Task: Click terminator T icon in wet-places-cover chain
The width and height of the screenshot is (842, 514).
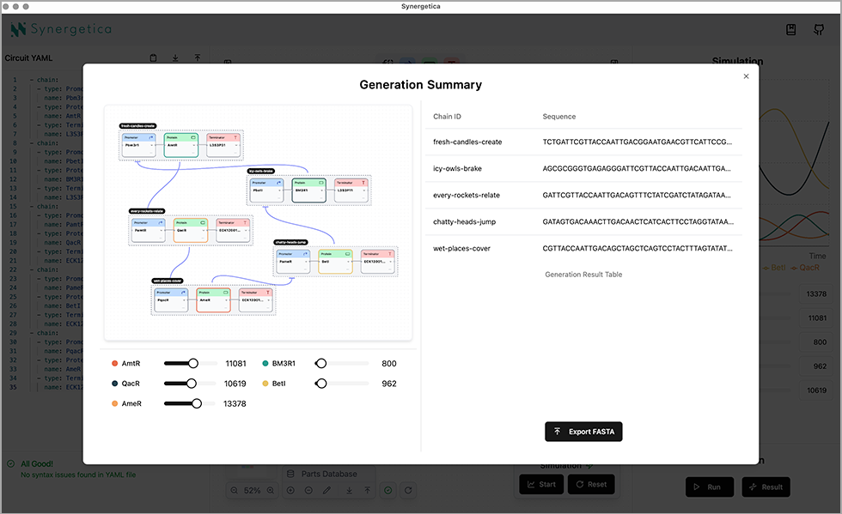Action: pyautogui.click(x=268, y=293)
